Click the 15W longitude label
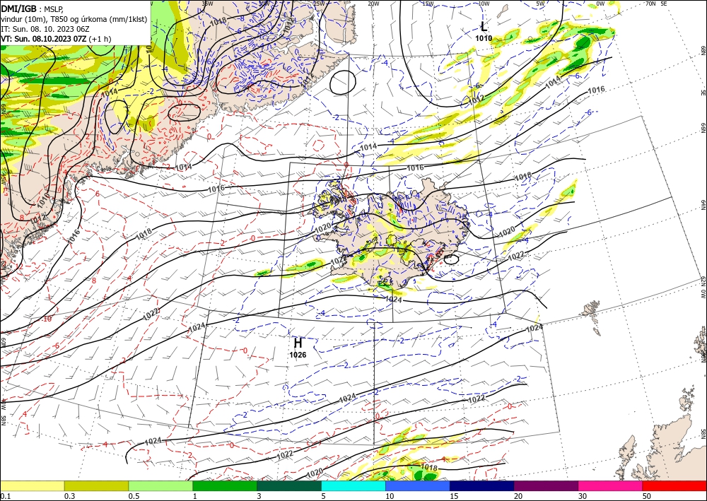This screenshot has height=501, width=707. click(x=428, y=4)
